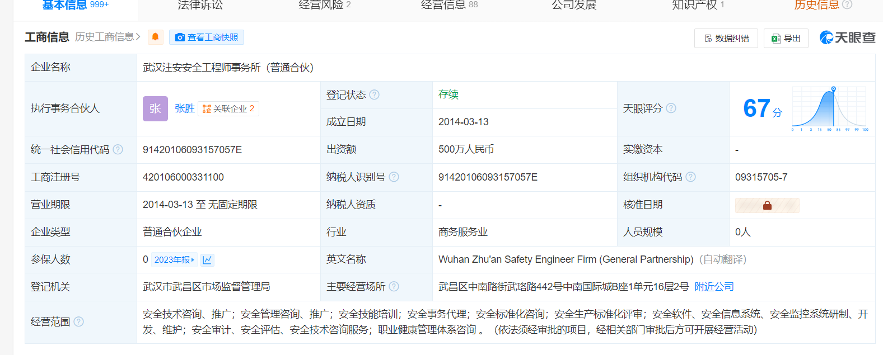Viewport: 883px width, 355px height.
Task: Click founding date 2014-03-13
Action: pos(463,122)
